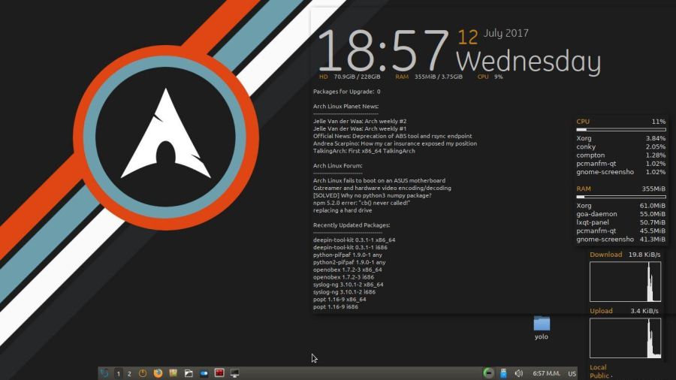Click the orange power icon in panel
Image resolution: width=676 pixels, height=380 pixels.
coord(142,373)
